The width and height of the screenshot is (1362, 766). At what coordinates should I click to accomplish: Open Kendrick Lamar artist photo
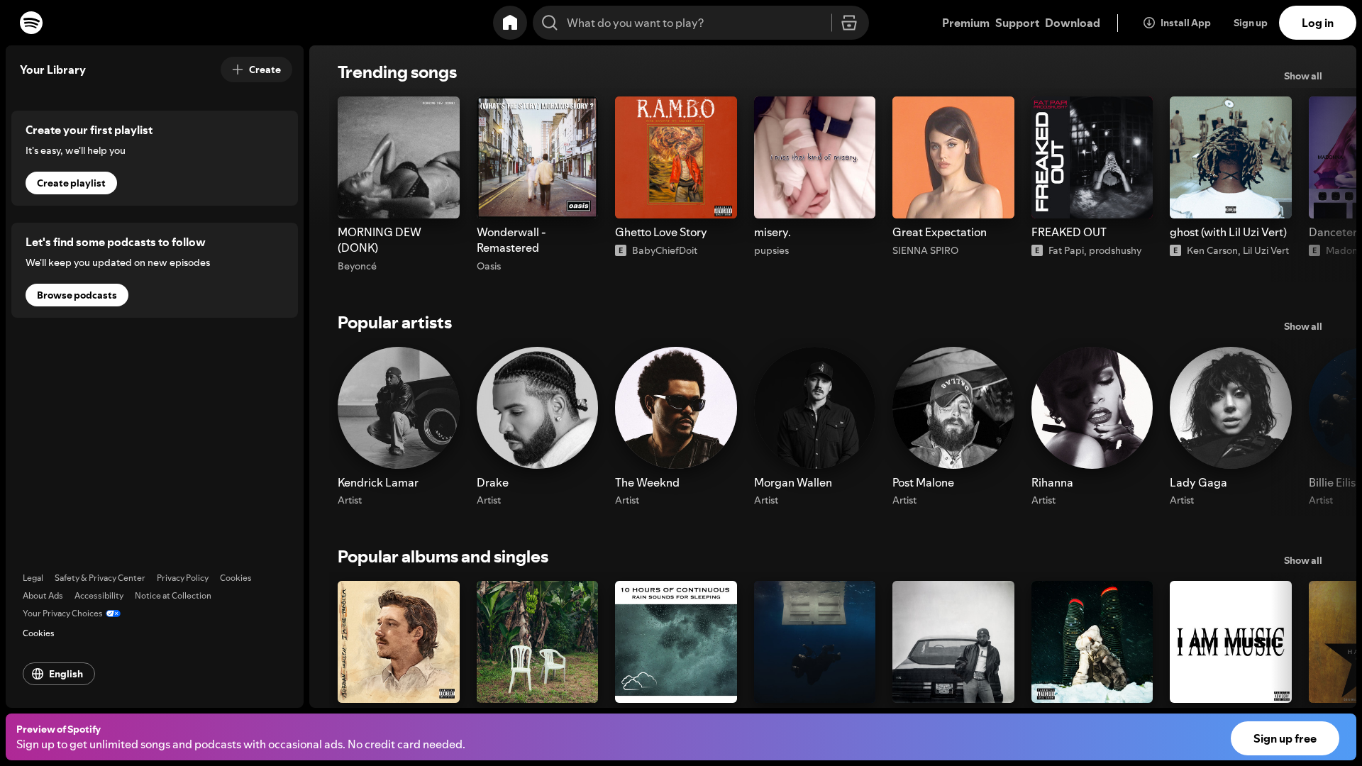pyautogui.click(x=399, y=408)
